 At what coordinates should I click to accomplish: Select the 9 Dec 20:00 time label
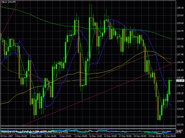(x=65, y=136)
